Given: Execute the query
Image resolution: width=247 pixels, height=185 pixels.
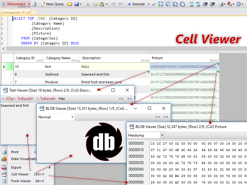Looking at the screenshot, I should click(136, 4).
